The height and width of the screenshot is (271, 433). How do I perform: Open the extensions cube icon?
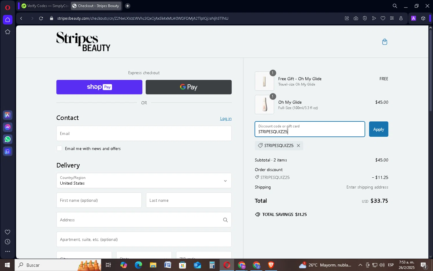click(423, 18)
